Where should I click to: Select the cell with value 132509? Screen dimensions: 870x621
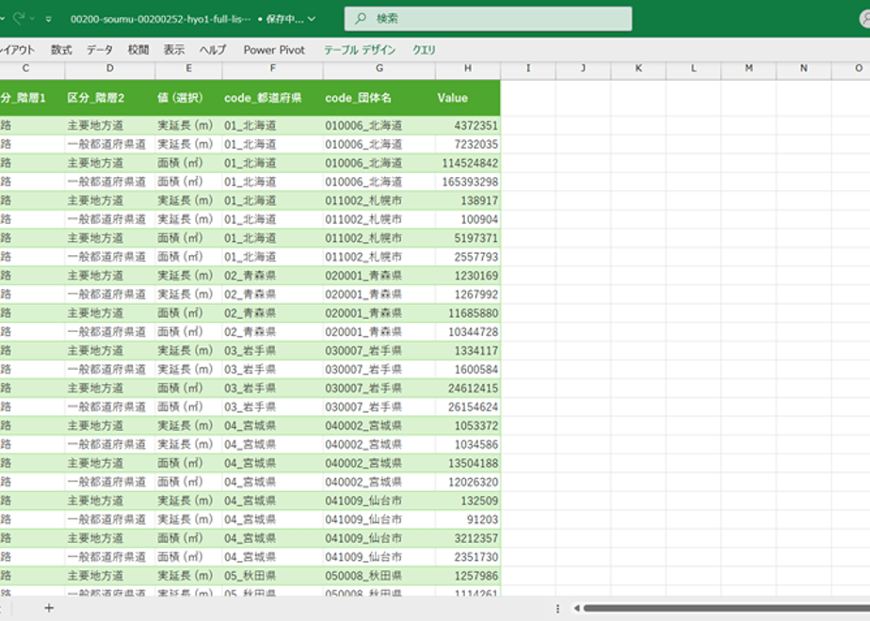[x=468, y=501]
